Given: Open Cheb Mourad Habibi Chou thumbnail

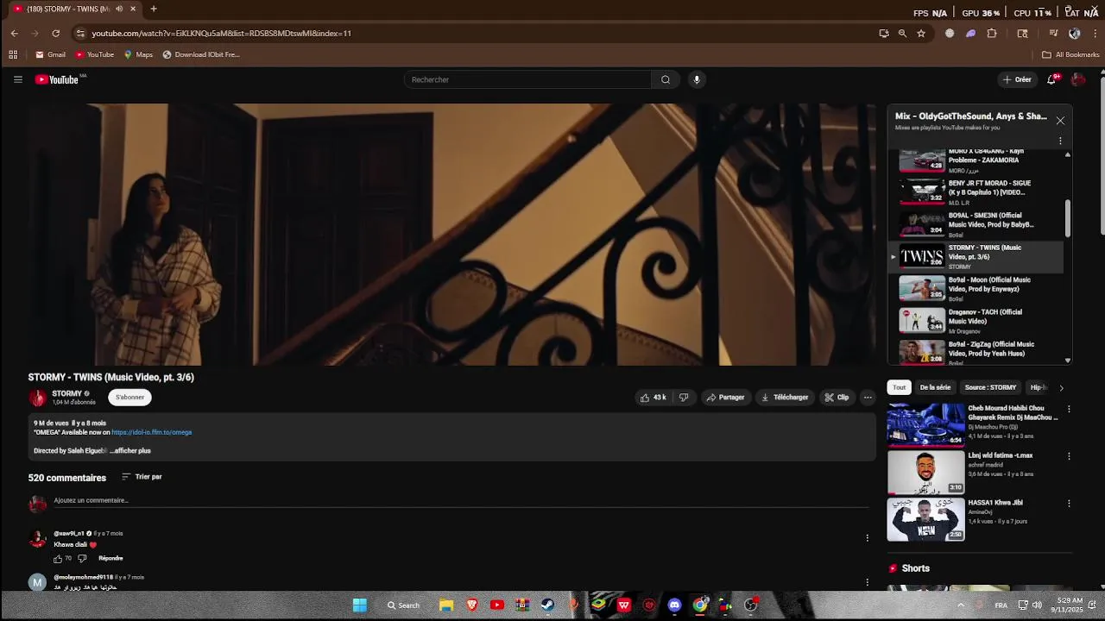Looking at the screenshot, I should [x=926, y=424].
